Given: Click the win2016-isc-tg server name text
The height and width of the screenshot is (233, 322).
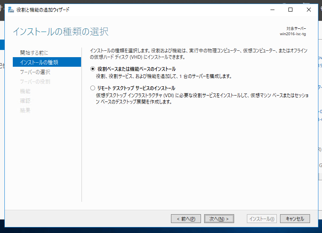Looking at the screenshot, I should pyautogui.click(x=292, y=34).
